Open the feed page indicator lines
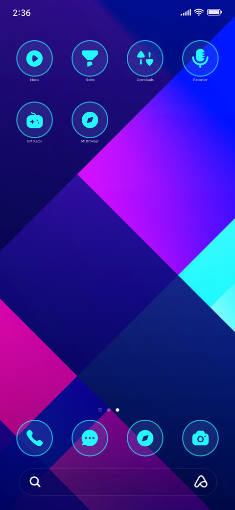 pos(100,410)
